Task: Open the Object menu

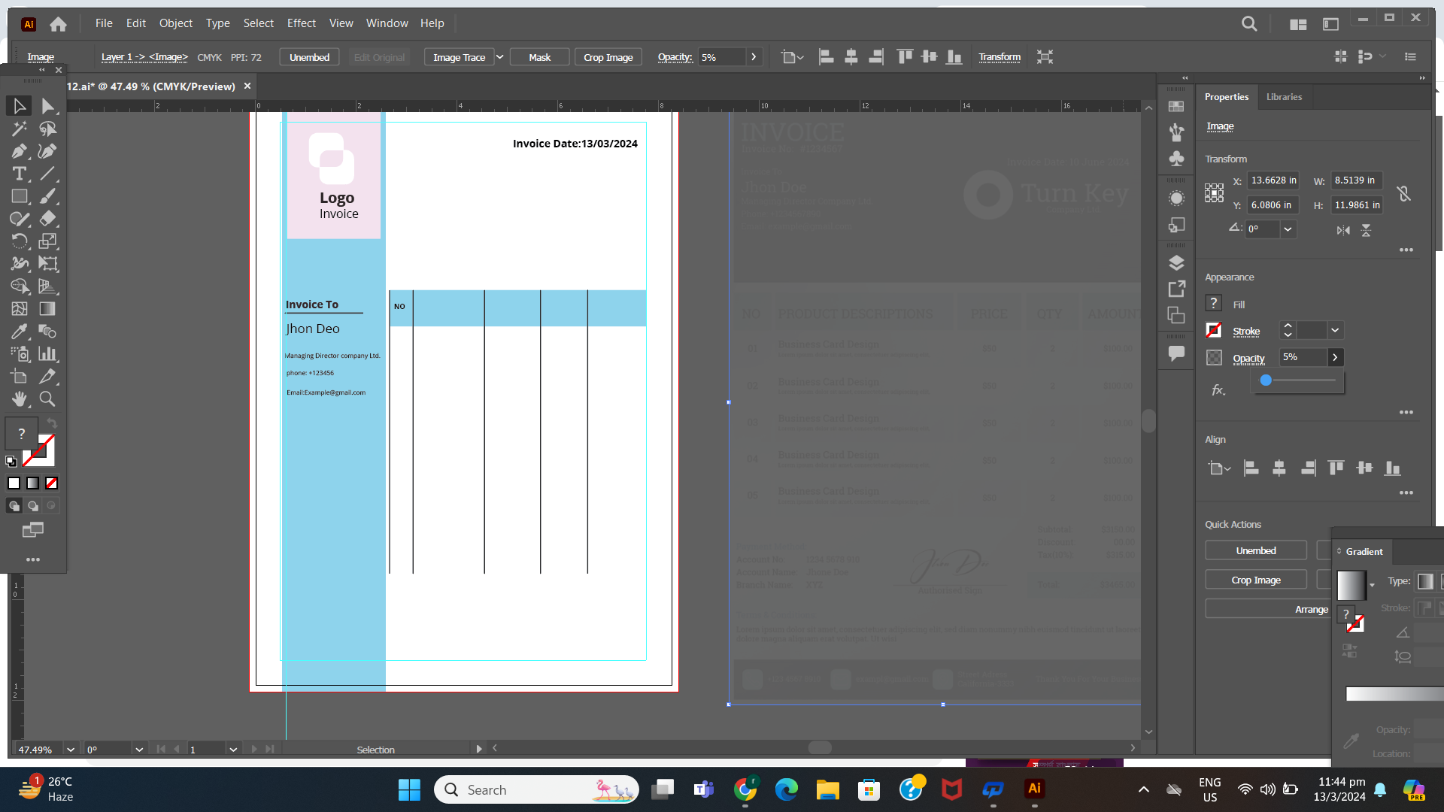Action: click(x=175, y=23)
